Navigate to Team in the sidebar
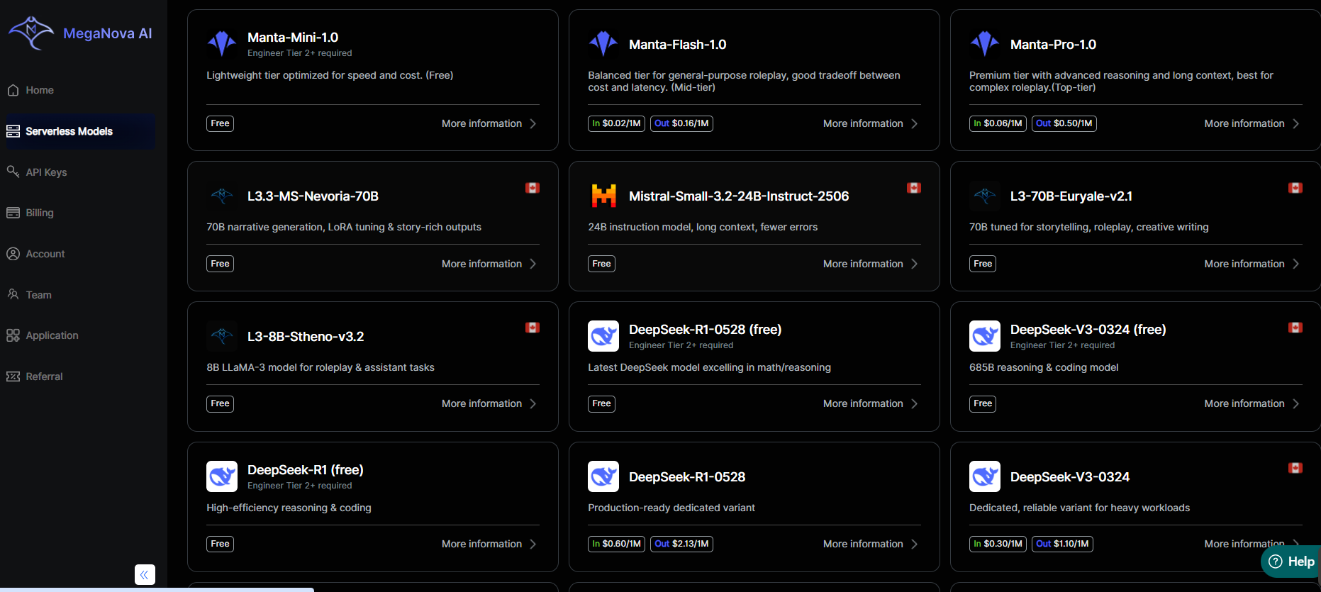 38,295
